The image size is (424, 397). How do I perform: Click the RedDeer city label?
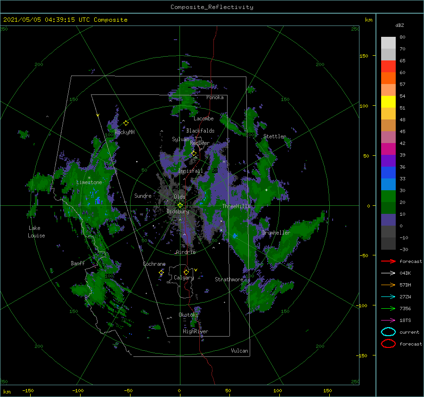click(200, 143)
